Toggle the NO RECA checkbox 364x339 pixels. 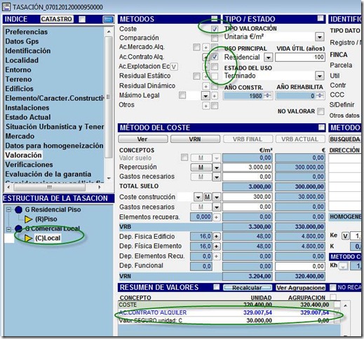click(332, 287)
